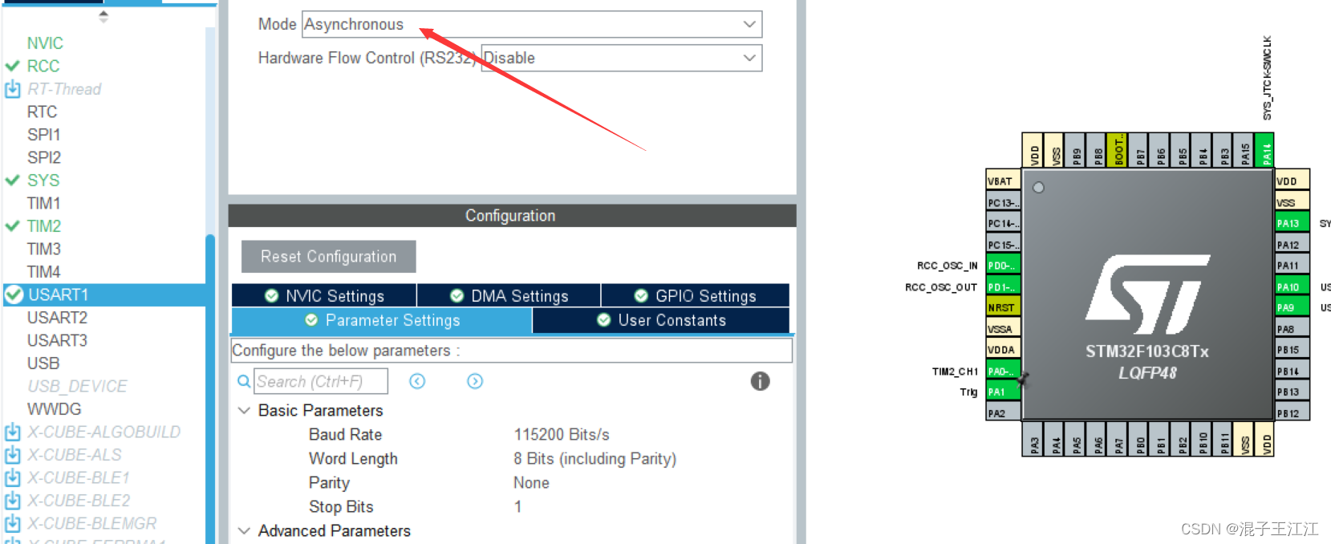Click X-CUBE-BLEMGR download icon
Viewport: 1331px width, 544px height.
(13, 524)
